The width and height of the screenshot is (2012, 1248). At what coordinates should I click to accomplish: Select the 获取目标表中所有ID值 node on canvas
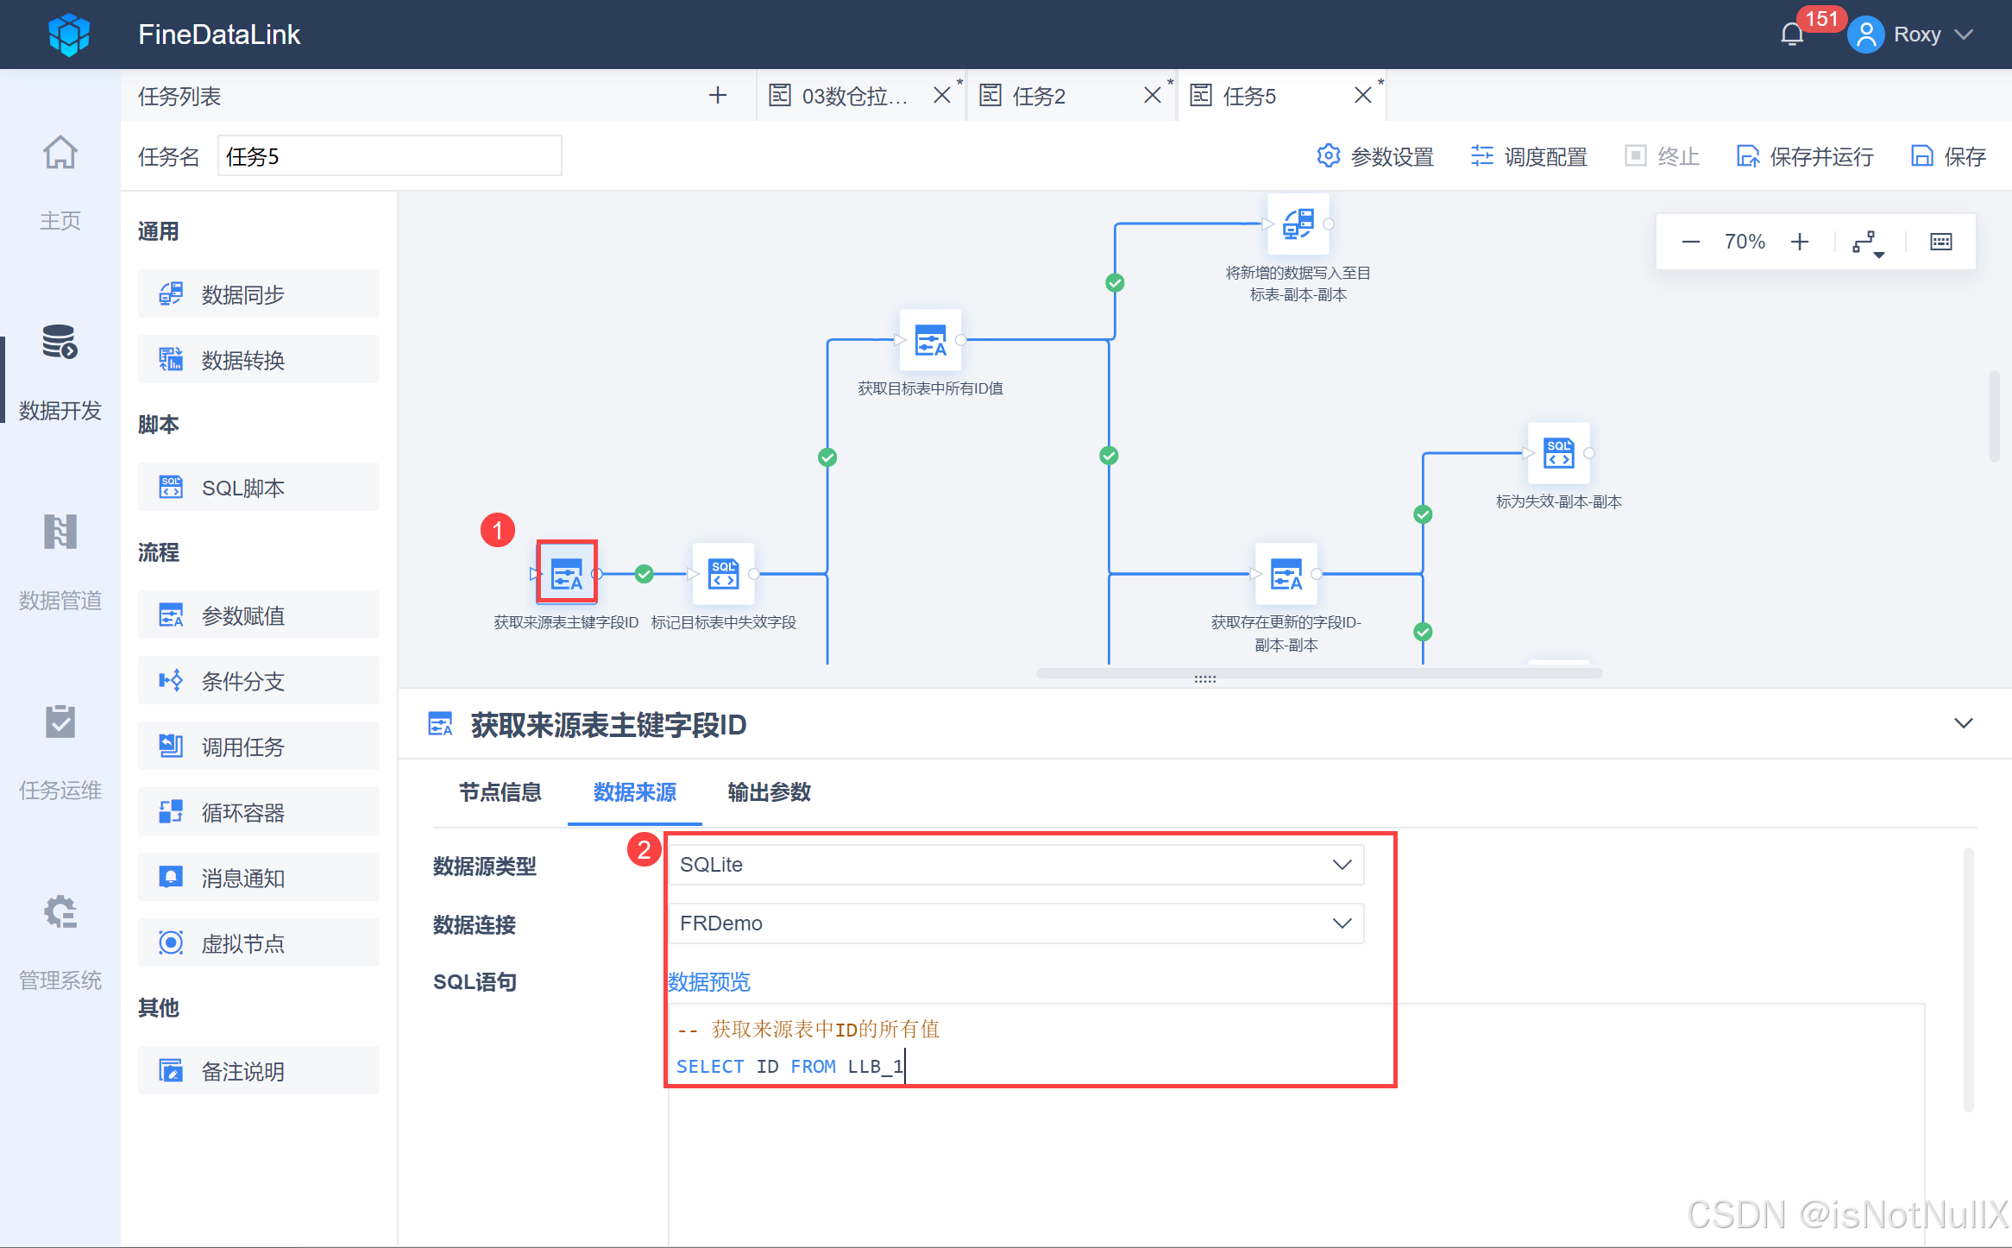pyautogui.click(x=929, y=340)
